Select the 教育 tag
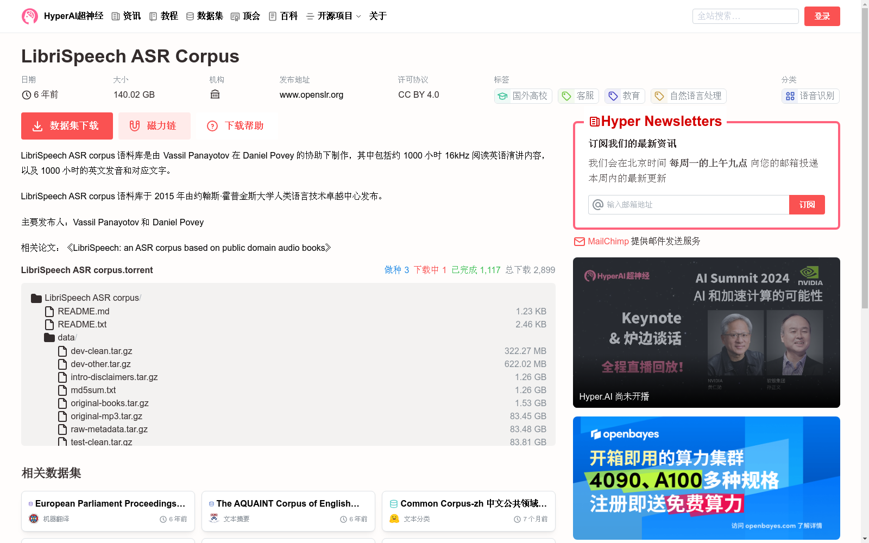The height and width of the screenshot is (543, 869). coord(625,96)
